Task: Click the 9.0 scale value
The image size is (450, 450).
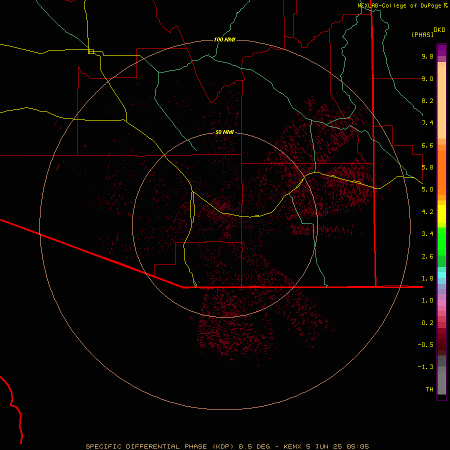Action: pyautogui.click(x=427, y=78)
